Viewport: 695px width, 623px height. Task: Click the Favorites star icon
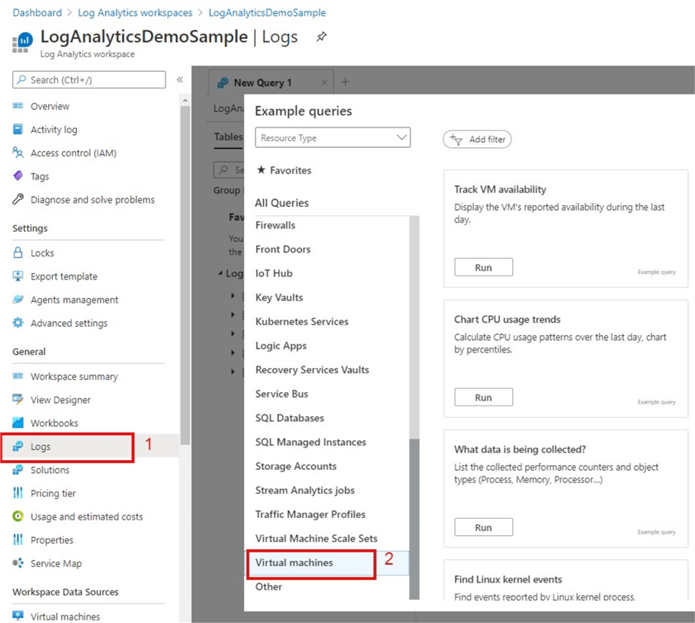[x=261, y=170]
